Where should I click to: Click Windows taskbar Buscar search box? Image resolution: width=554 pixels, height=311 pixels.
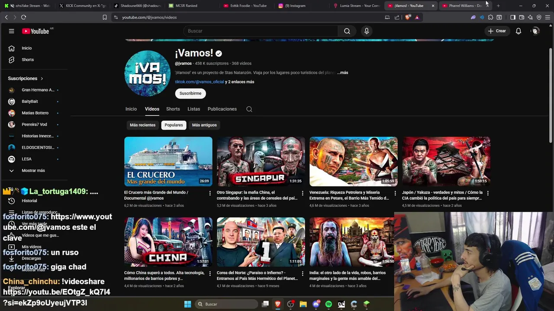225,304
